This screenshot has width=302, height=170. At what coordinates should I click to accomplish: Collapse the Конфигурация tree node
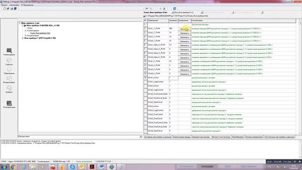point(25,30)
